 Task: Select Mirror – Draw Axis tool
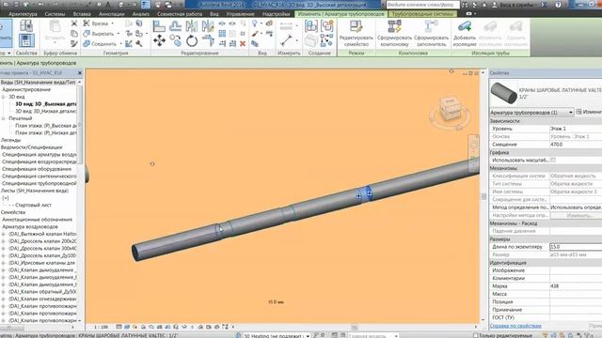coord(208,25)
